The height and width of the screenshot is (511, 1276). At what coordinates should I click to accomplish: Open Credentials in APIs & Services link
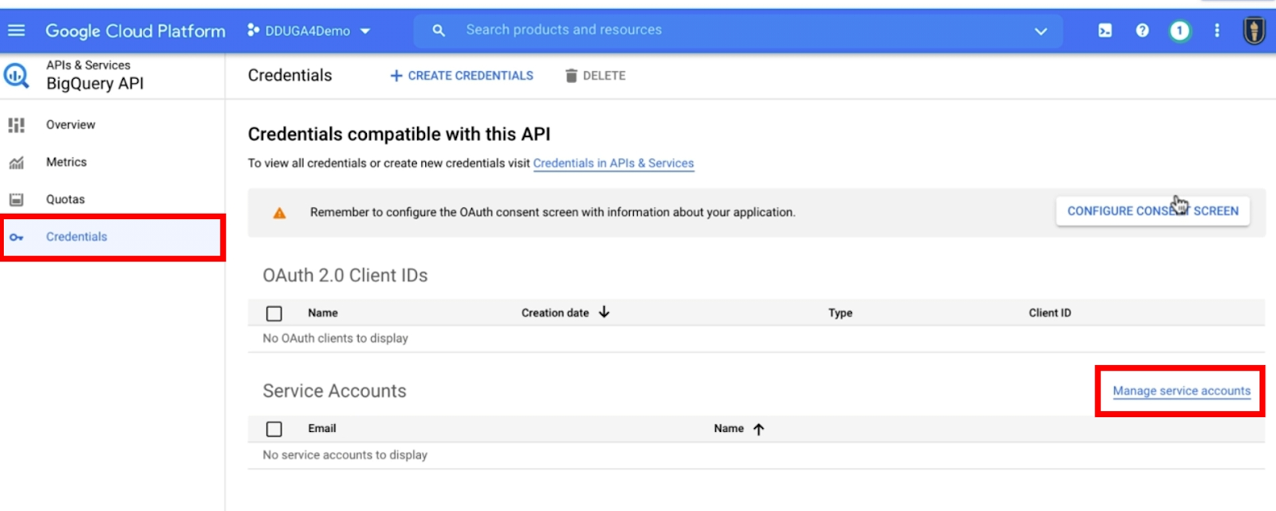pos(613,163)
